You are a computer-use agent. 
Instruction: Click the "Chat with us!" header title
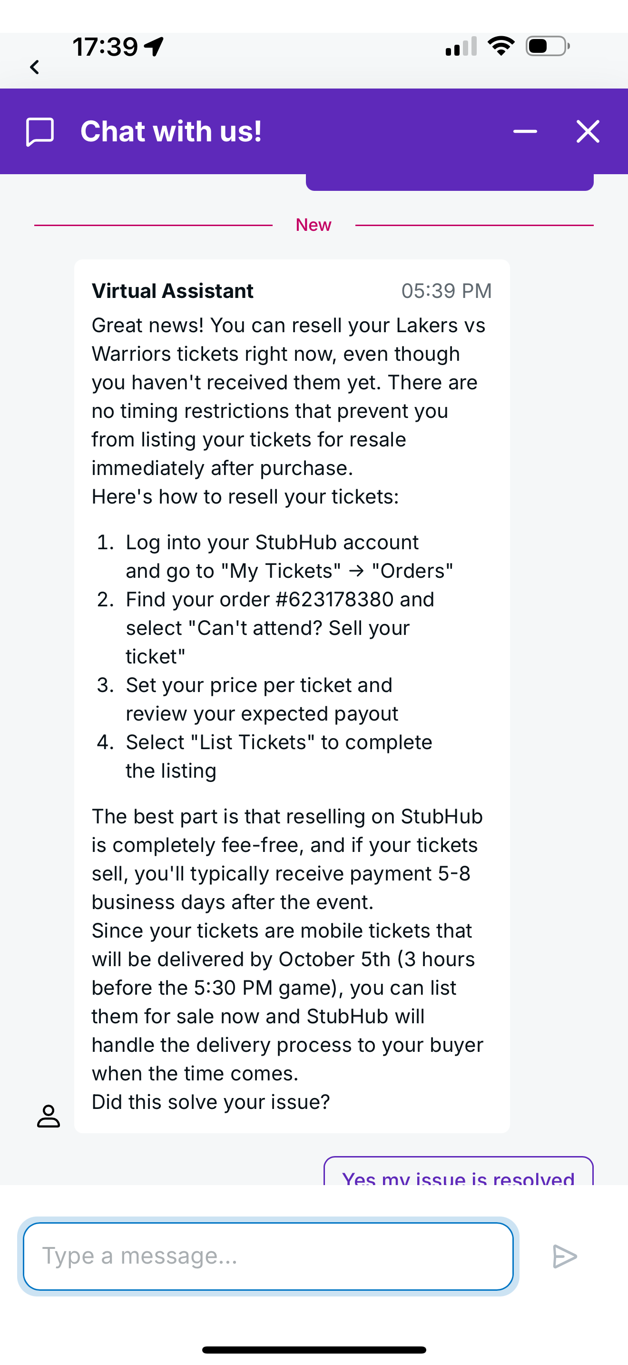point(171,131)
